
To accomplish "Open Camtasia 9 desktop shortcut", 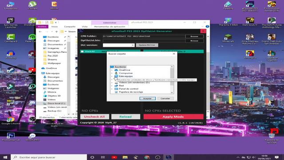I will coord(11,38).
